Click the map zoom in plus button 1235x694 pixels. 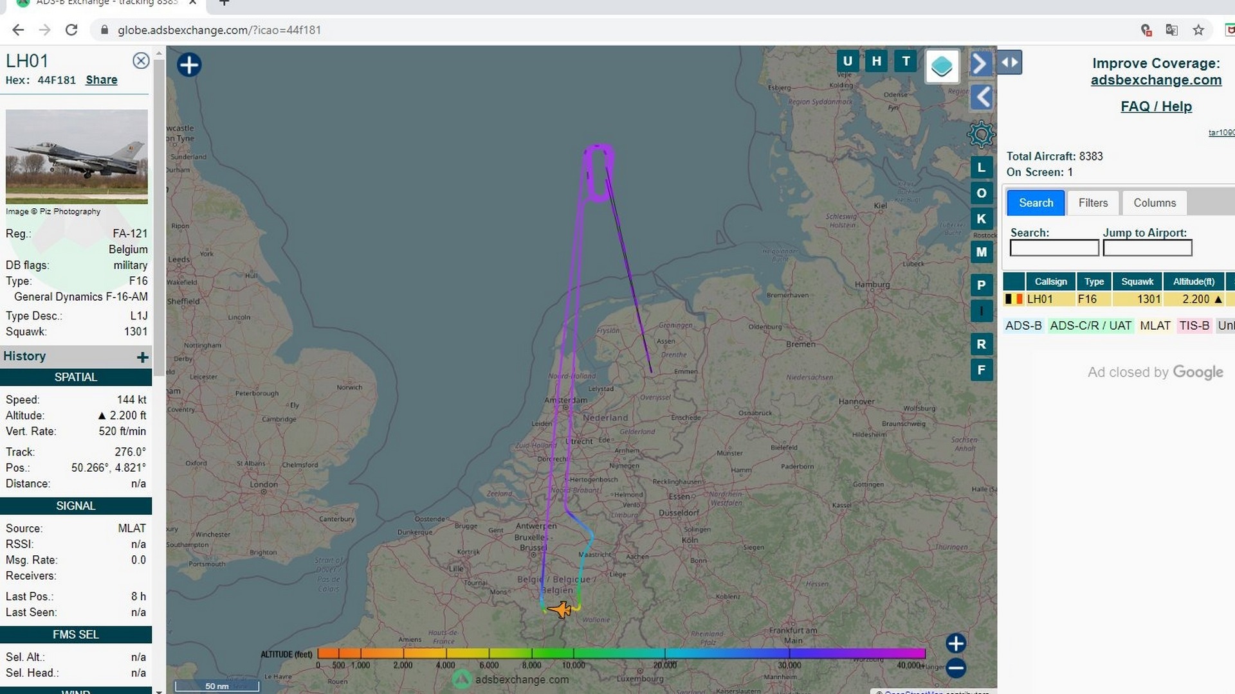pyautogui.click(x=956, y=643)
